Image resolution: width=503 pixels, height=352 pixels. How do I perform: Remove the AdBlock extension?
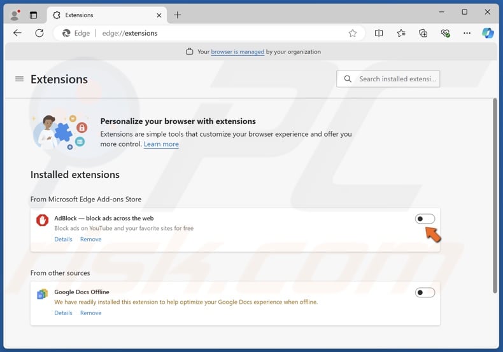[91, 239]
